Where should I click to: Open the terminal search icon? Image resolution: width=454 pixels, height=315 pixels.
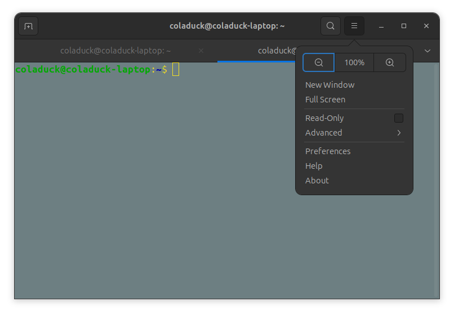pos(331,26)
